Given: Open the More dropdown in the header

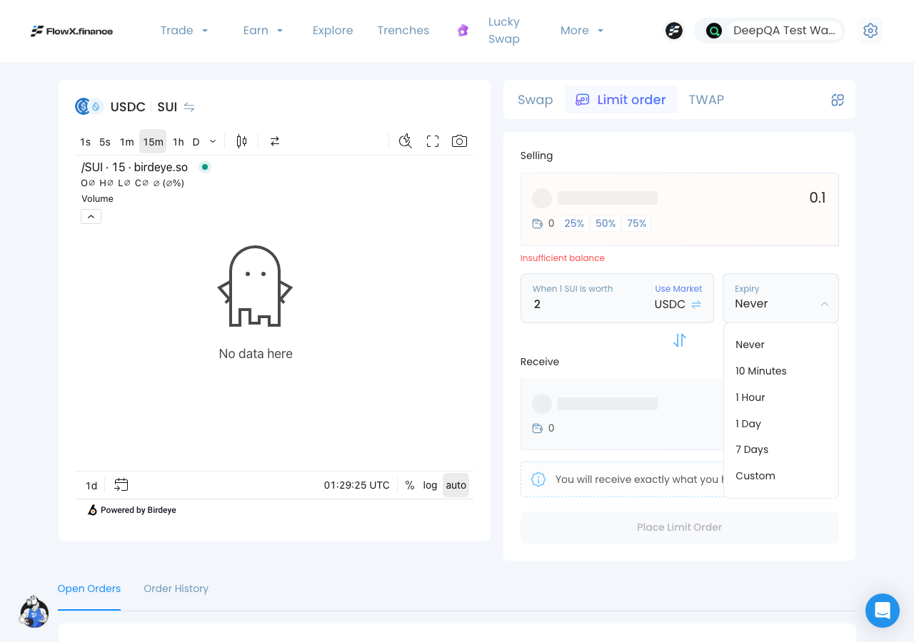Looking at the screenshot, I should [x=582, y=31].
